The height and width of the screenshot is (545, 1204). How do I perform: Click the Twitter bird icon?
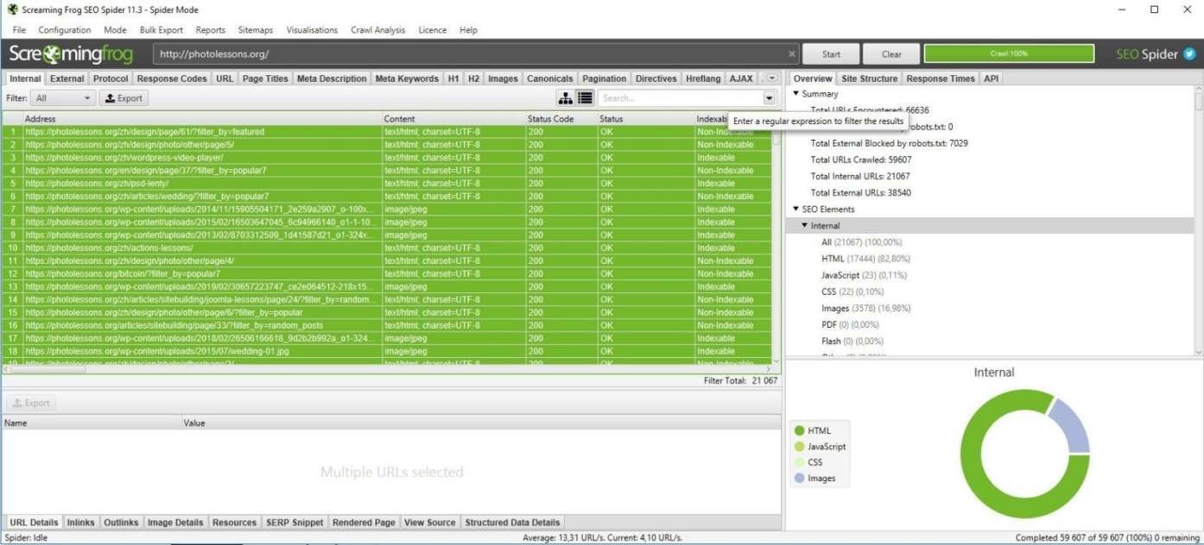pos(1189,53)
